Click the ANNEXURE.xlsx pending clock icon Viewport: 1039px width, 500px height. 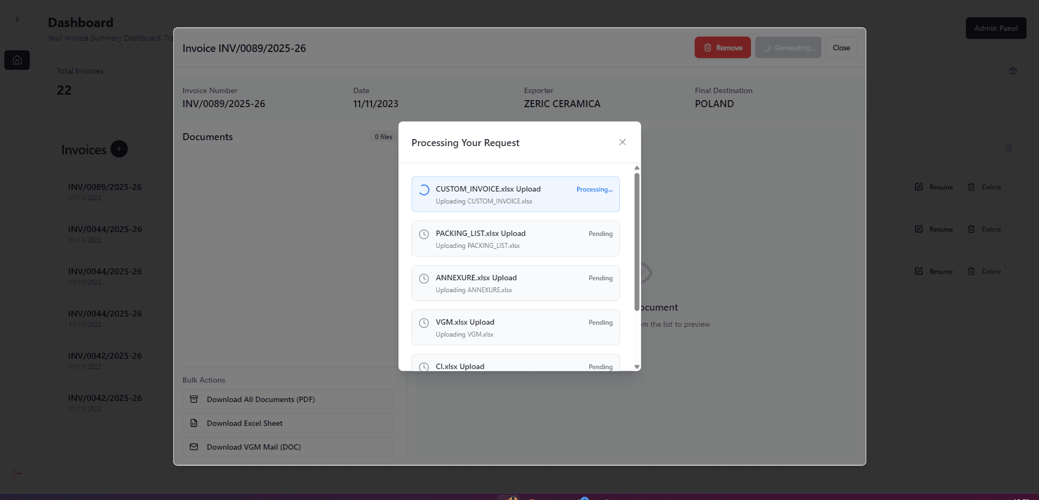424,279
